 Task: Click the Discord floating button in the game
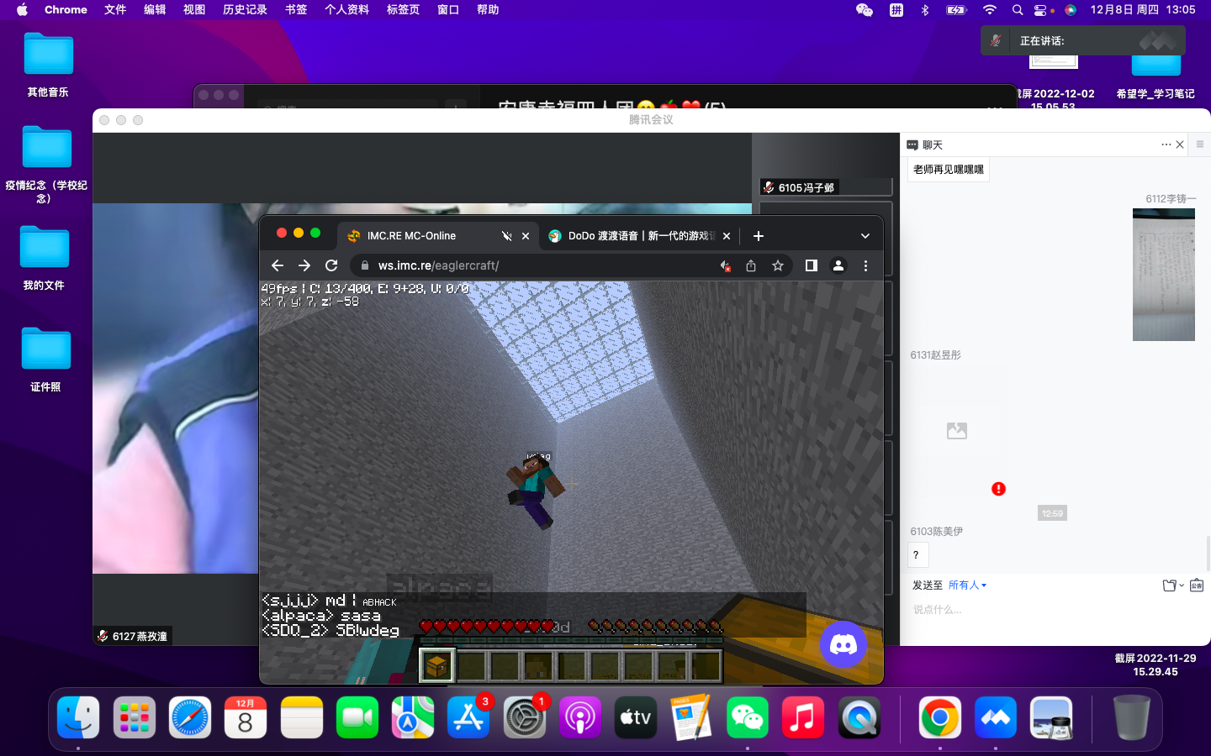tap(843, 644)
